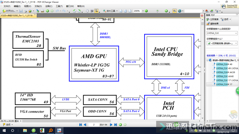Click the page number field showing 2
Image resolution: width=239 pixels, height=134 pixels.
94,125
